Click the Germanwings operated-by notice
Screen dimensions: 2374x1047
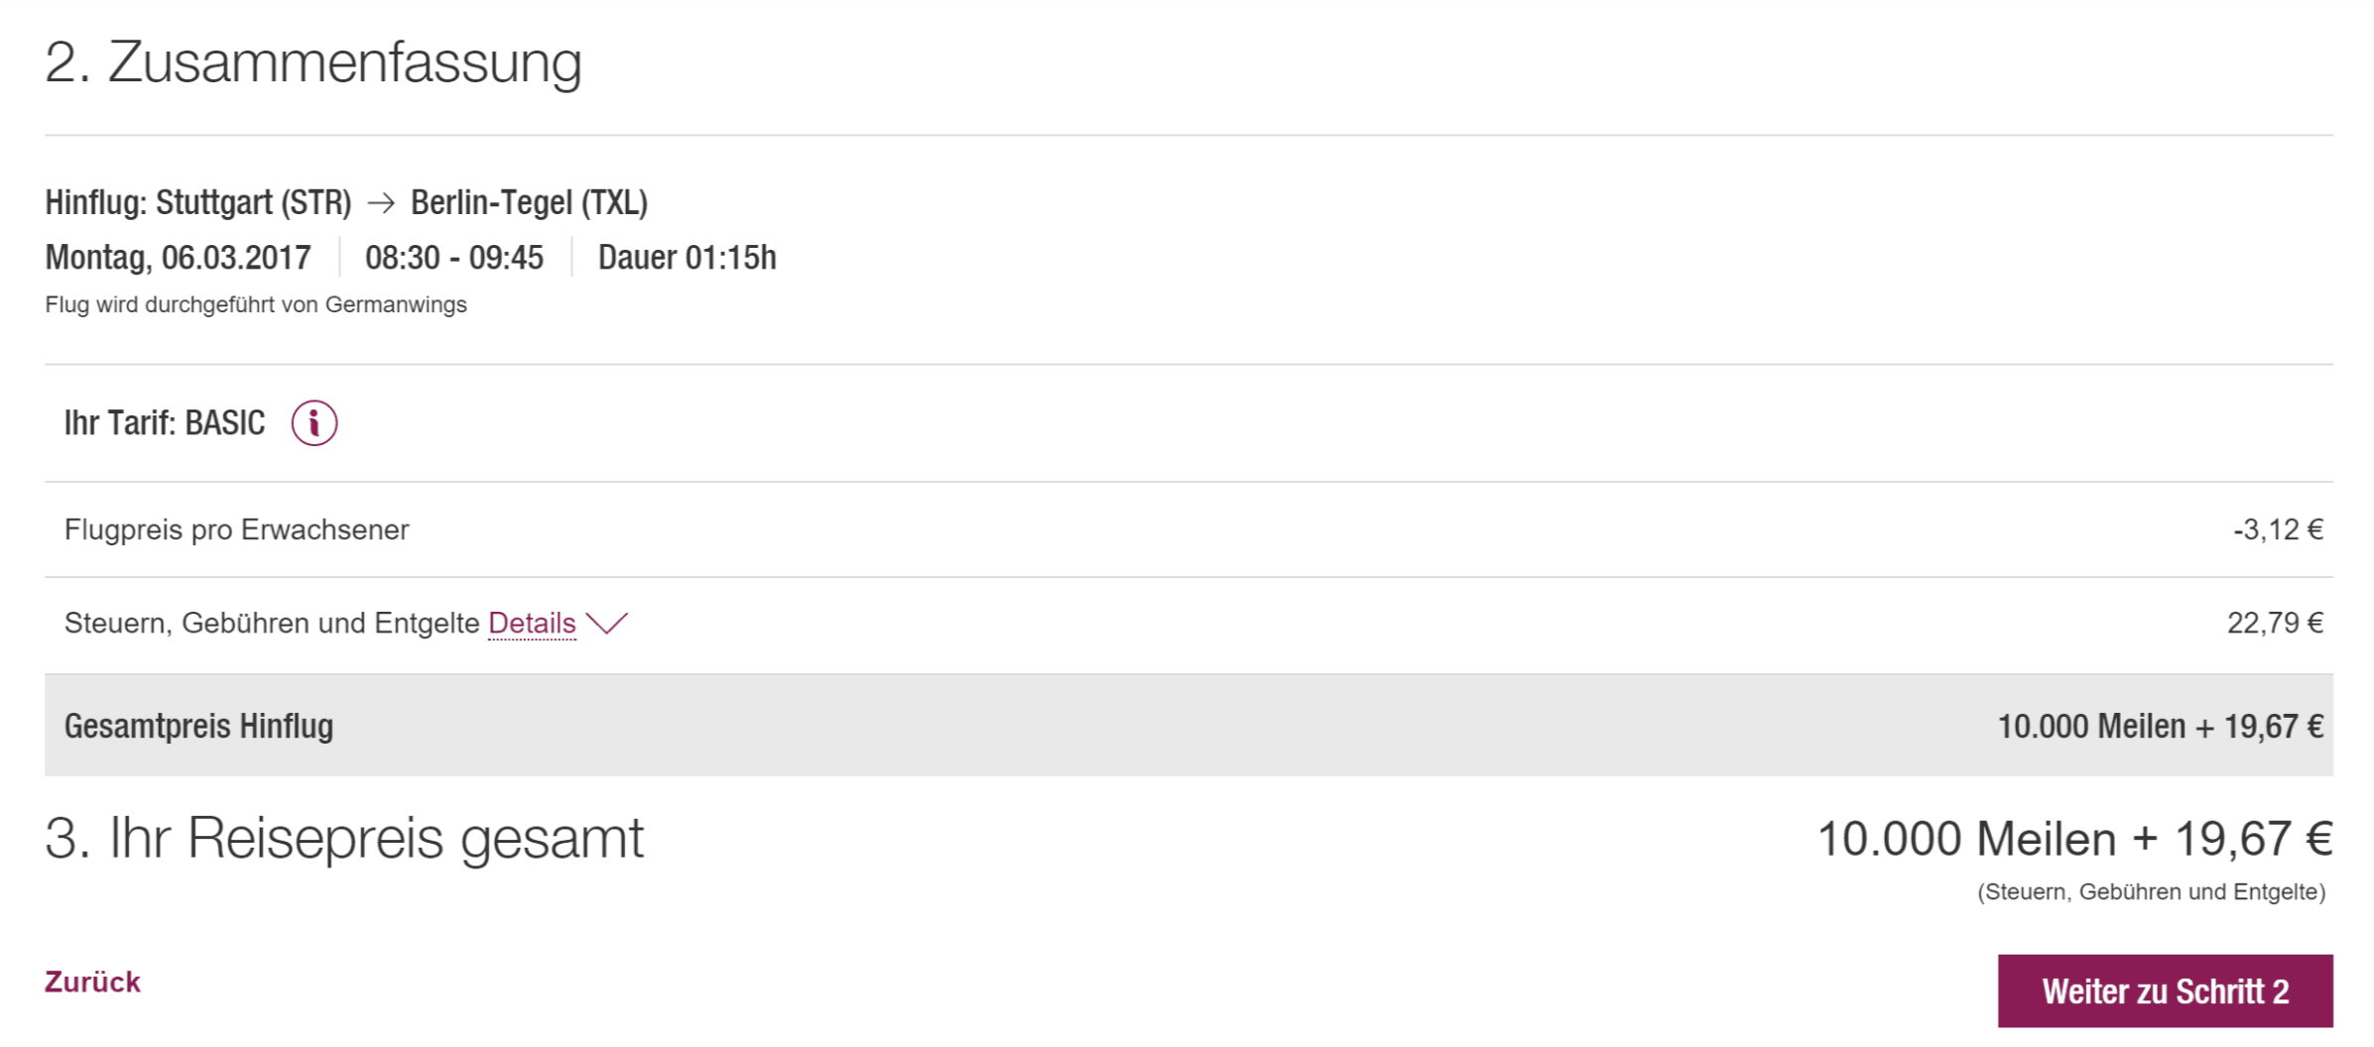coord(255,304)
